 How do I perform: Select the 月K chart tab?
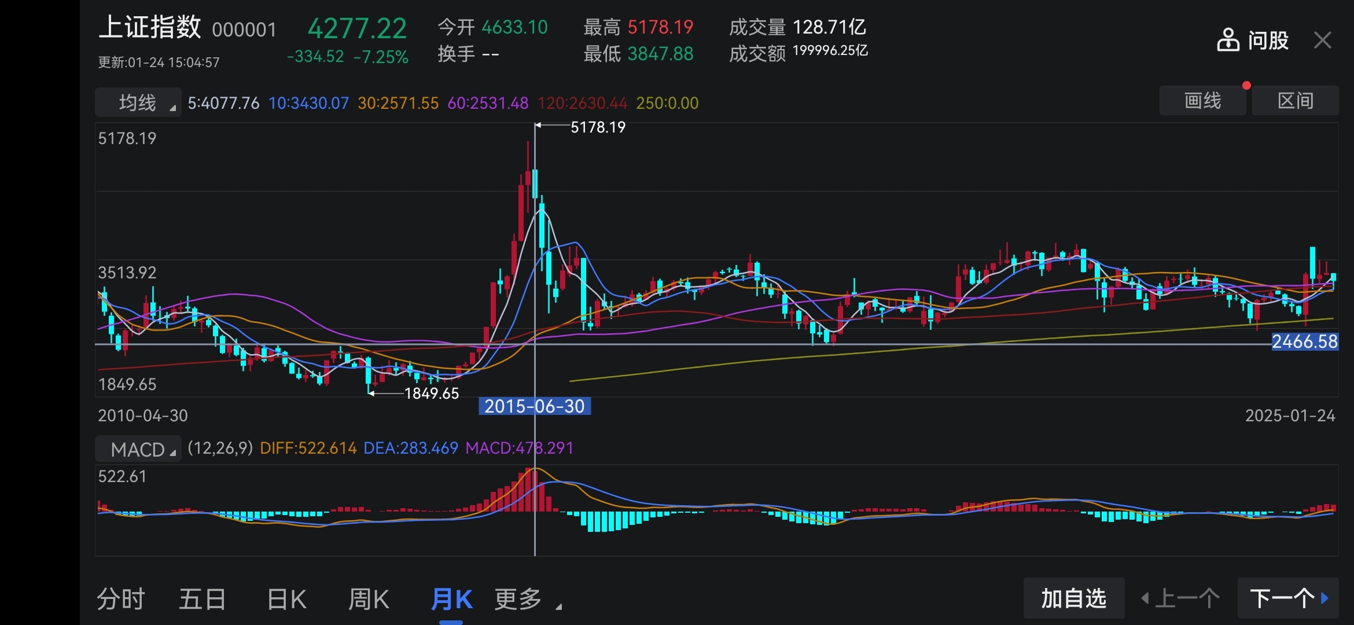[x=451, y=600]
